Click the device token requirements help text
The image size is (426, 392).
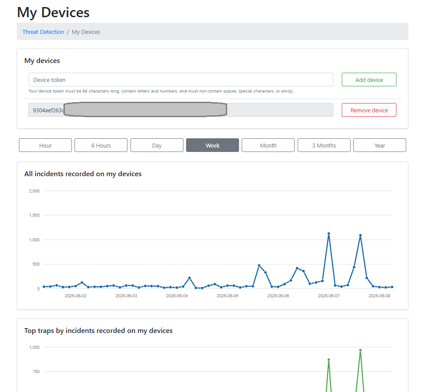(x=161, y=91)
